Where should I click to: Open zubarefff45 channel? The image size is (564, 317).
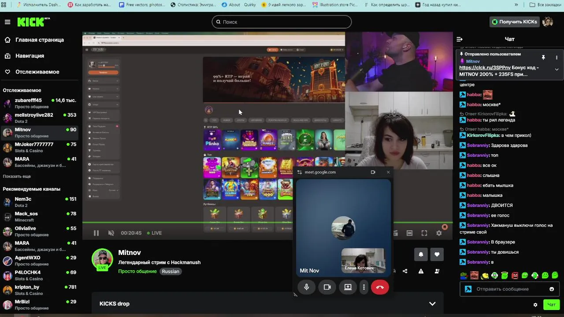[x=40, y=103]
